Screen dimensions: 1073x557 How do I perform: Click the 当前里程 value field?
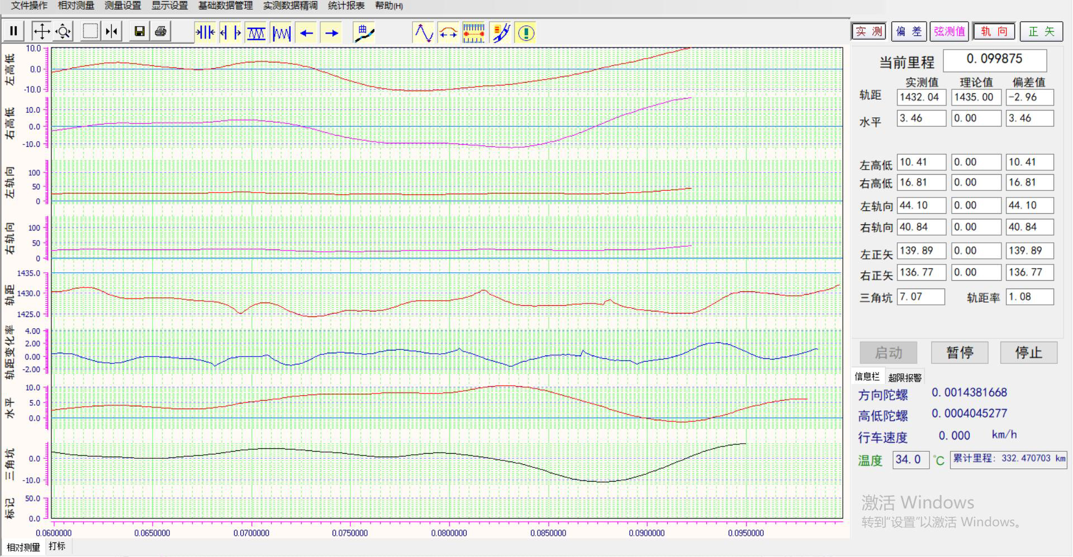(995, 60)
